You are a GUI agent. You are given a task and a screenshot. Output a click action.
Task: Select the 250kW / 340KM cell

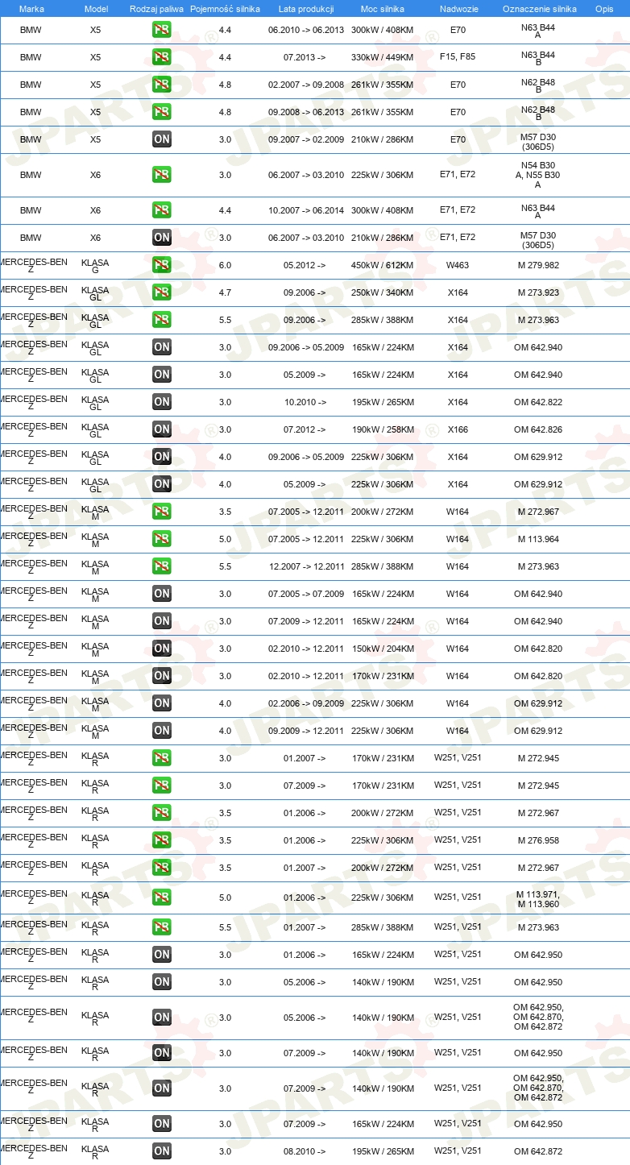click(383, 292)
